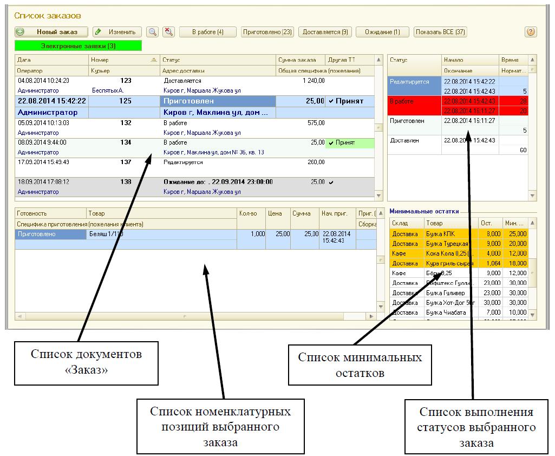555x456 pixels.
Task: Click the Время column header in the status list
Action: pyautogui.click(x=513, y=60)
